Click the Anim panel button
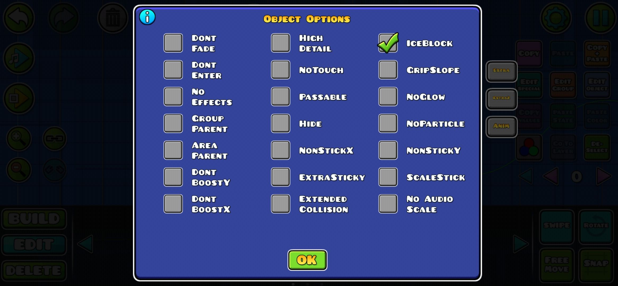This screenshot has height=286, width=618. pyautogui.click(x=501, y=126)
